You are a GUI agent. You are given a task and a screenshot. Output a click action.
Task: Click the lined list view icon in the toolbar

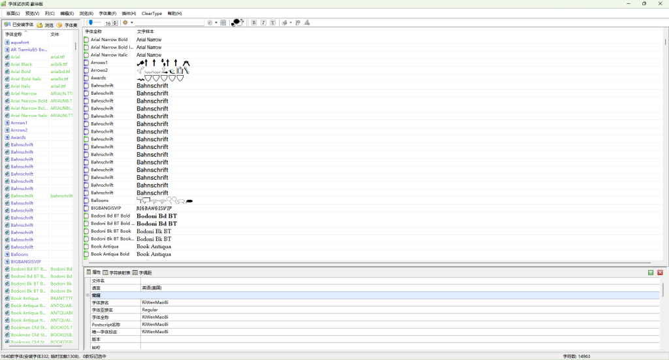pyautogui.click(x=223, y=22)
